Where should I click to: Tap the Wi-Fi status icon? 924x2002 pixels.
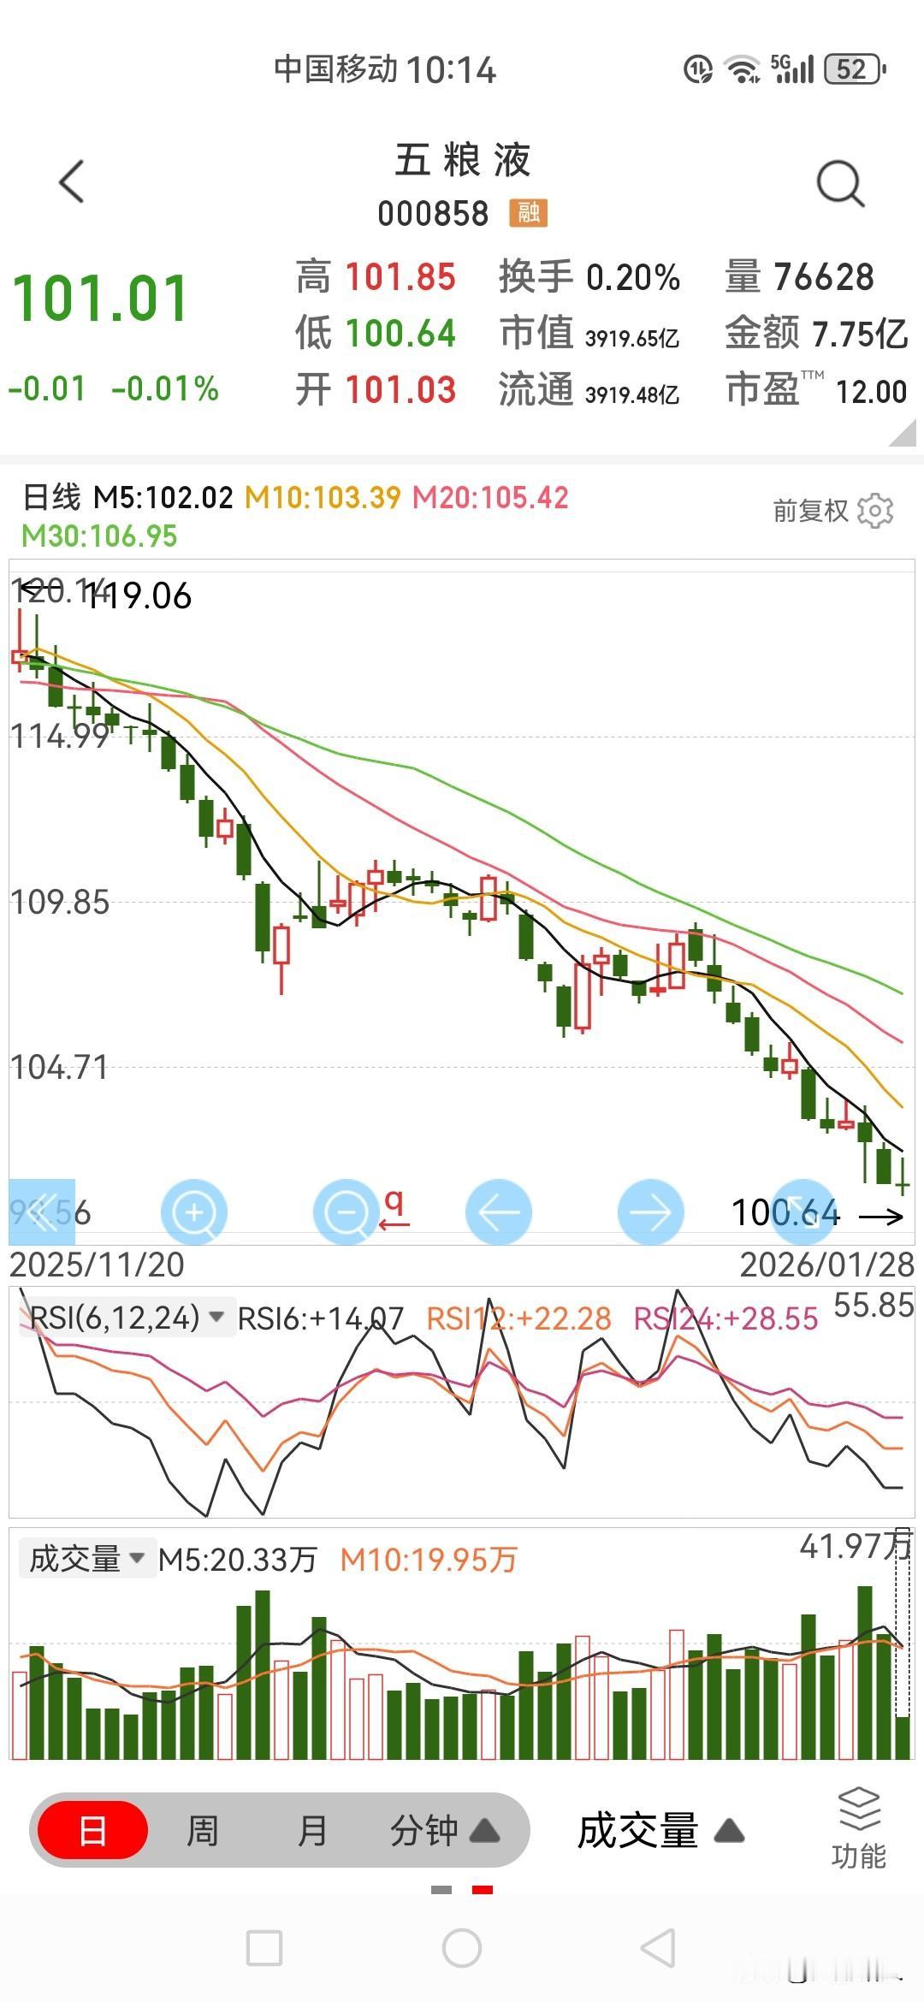742,69
